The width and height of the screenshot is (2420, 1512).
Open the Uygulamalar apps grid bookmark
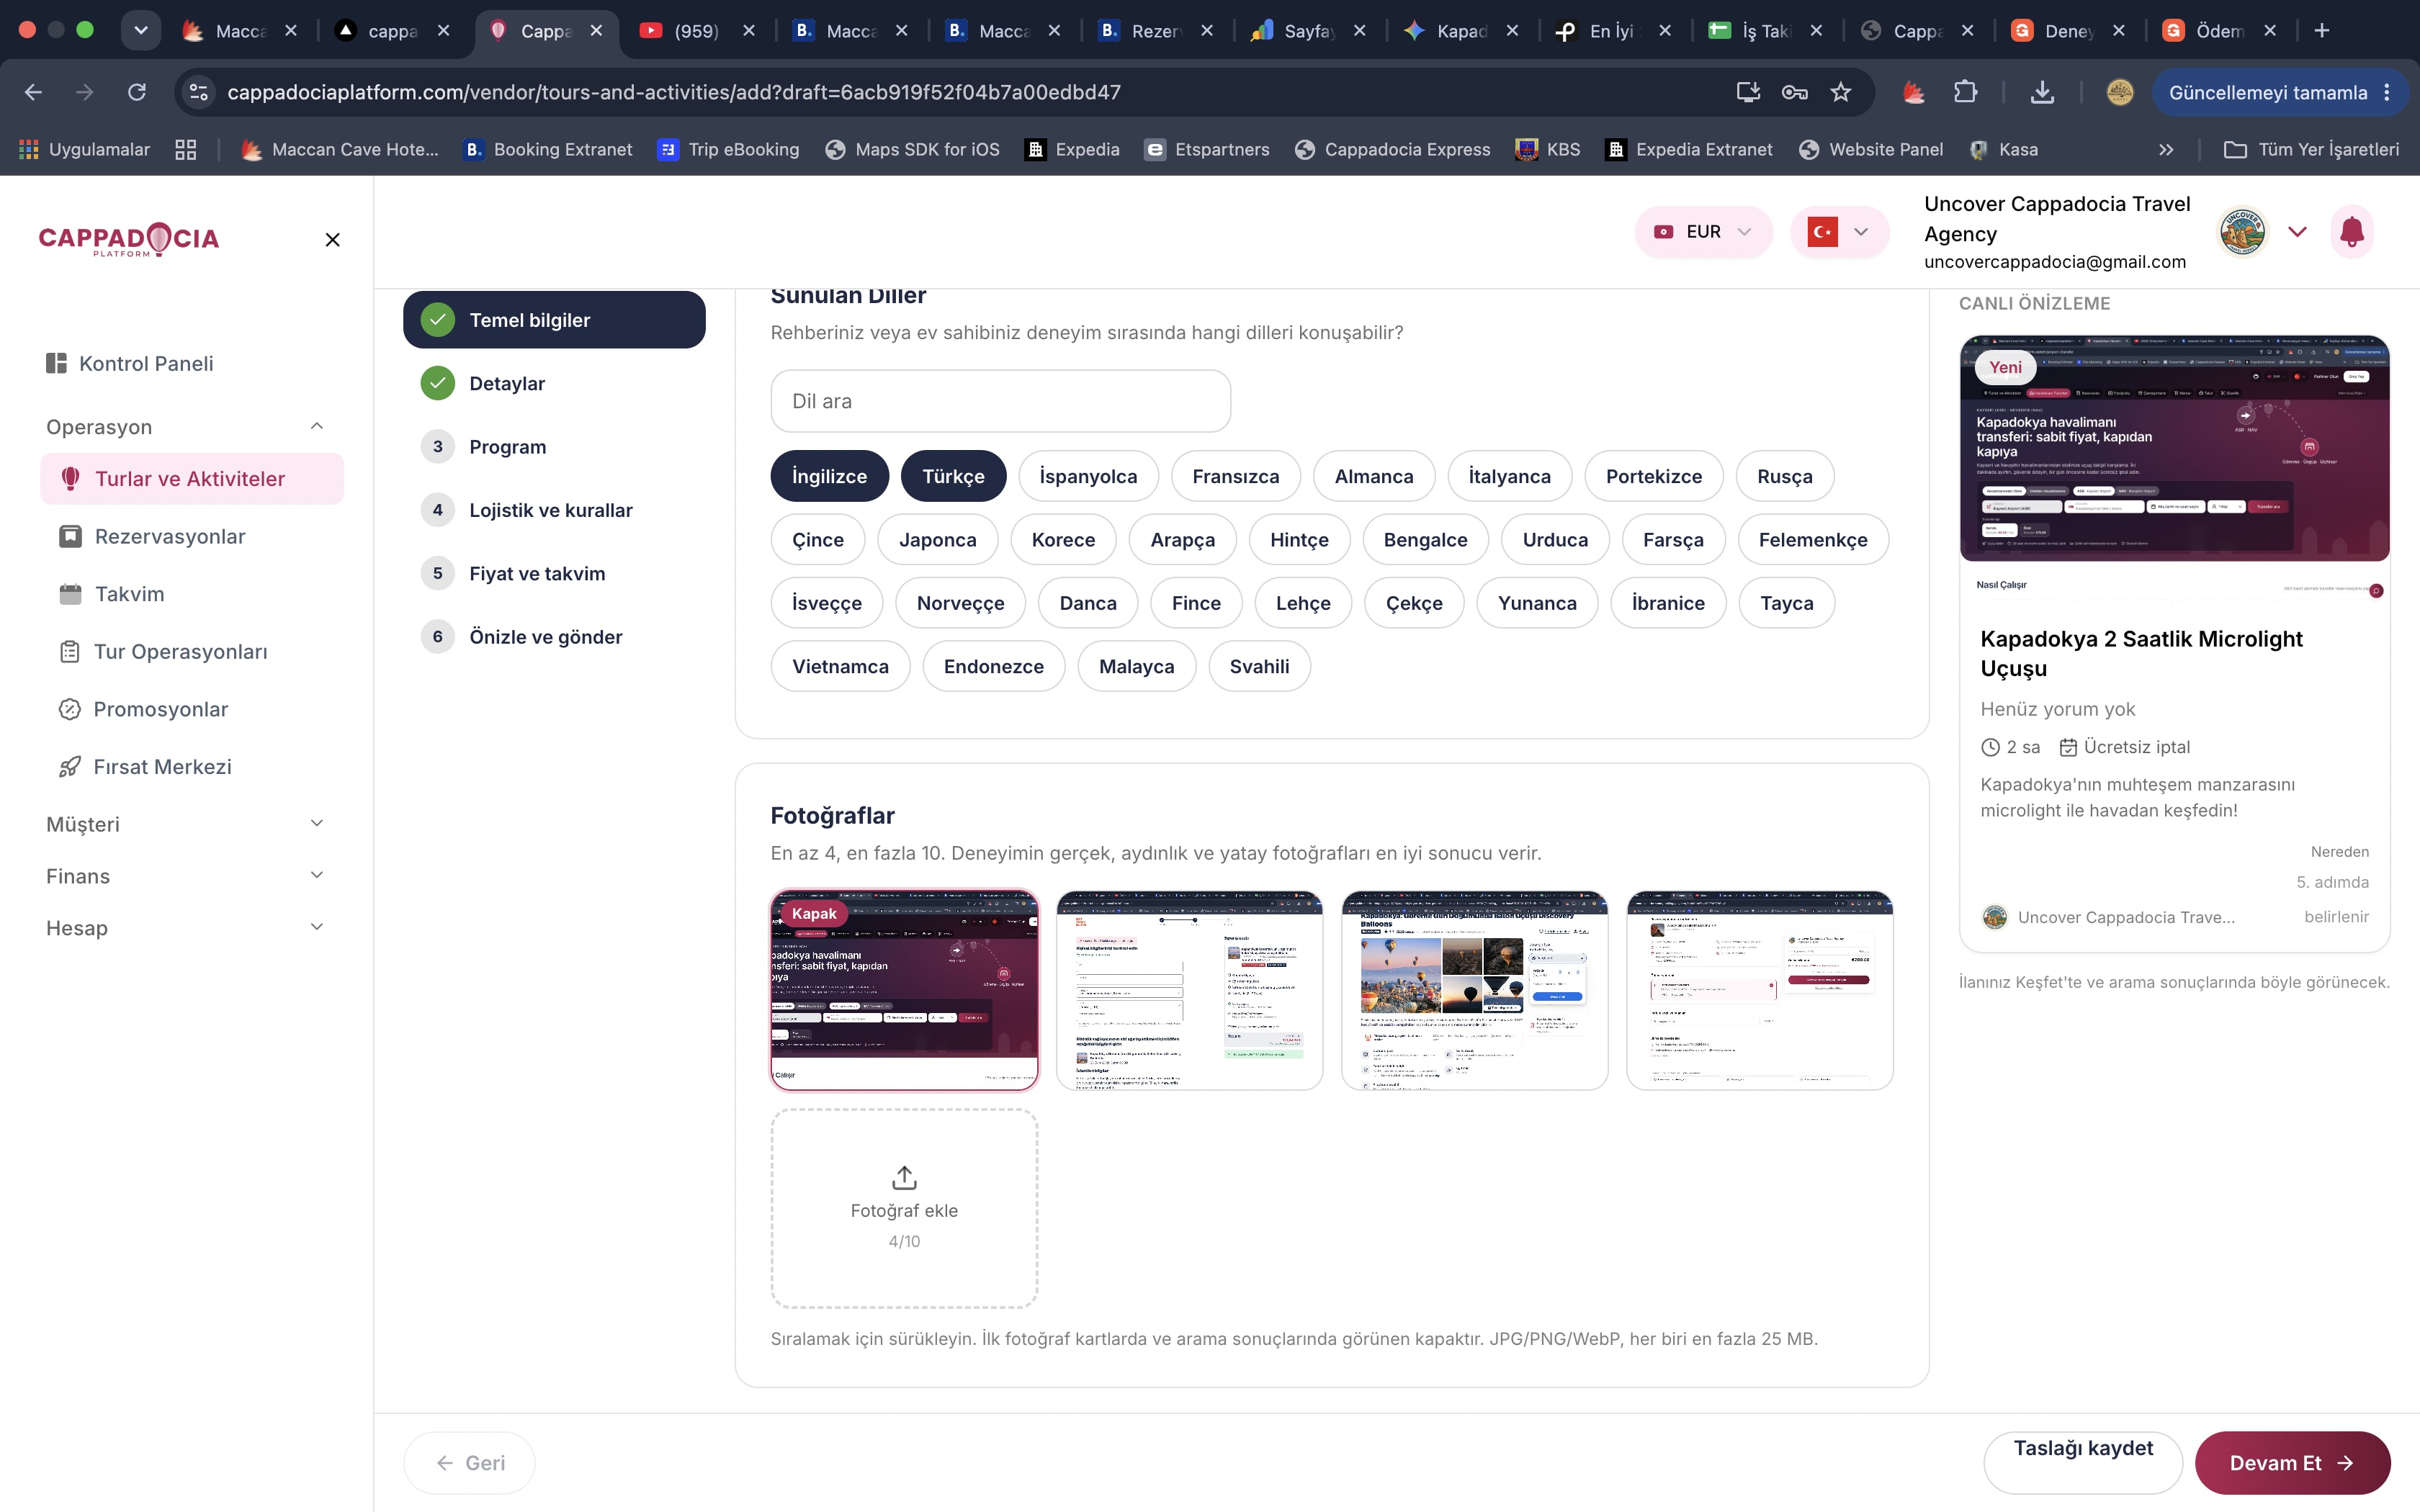click(85, 149)
